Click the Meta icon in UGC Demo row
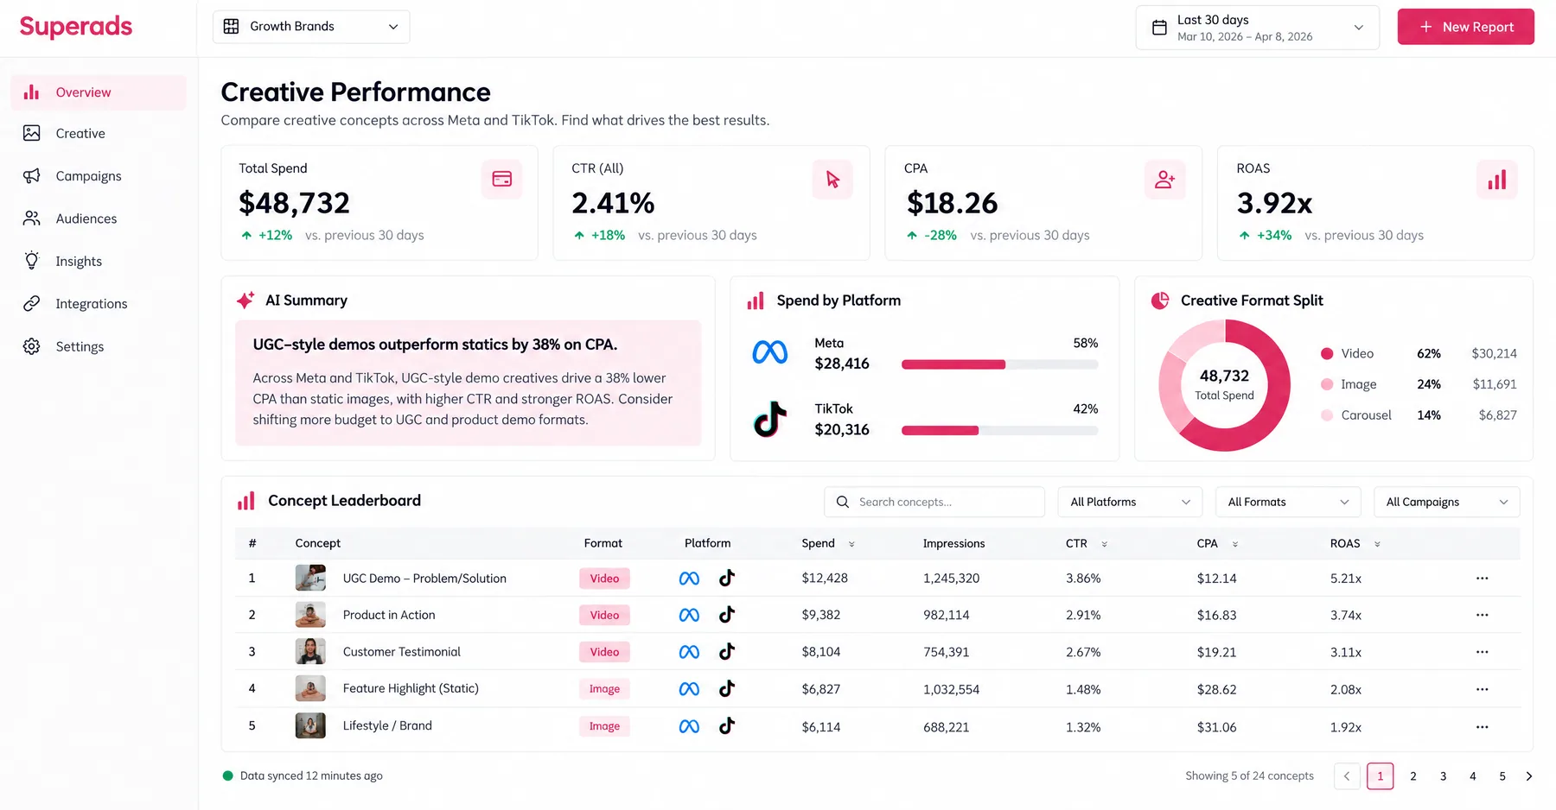1556x810 pixels. (x=689, y=579)
